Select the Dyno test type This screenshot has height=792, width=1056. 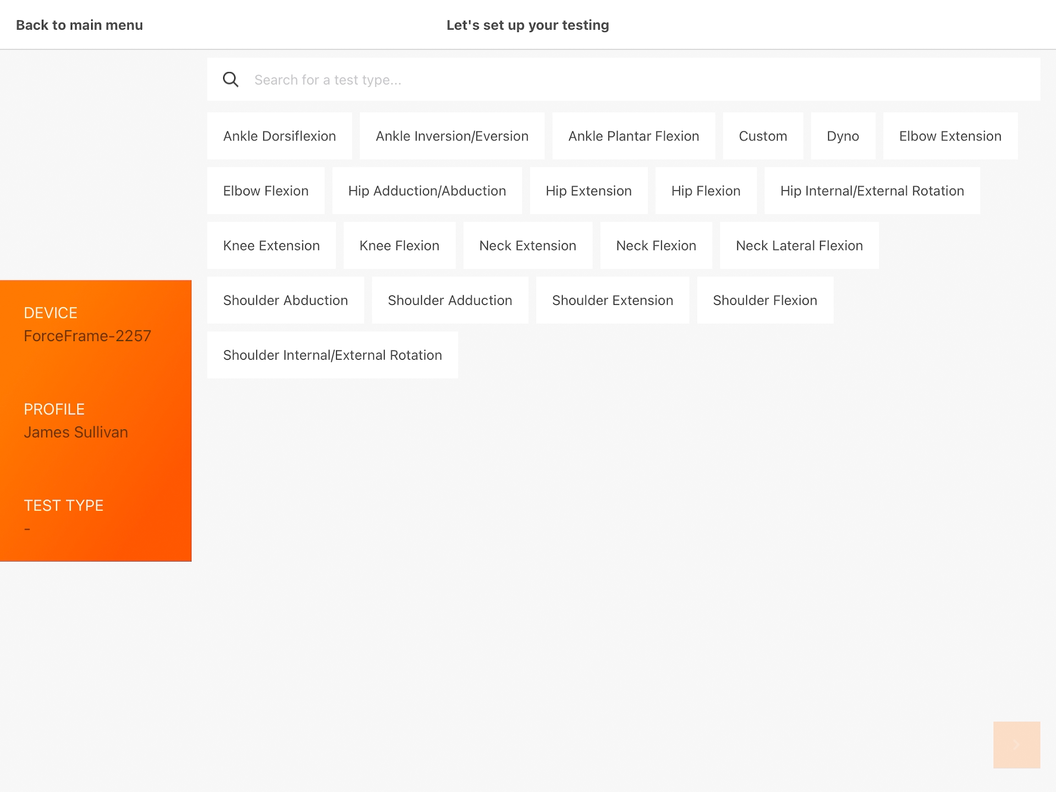[843, 136]
